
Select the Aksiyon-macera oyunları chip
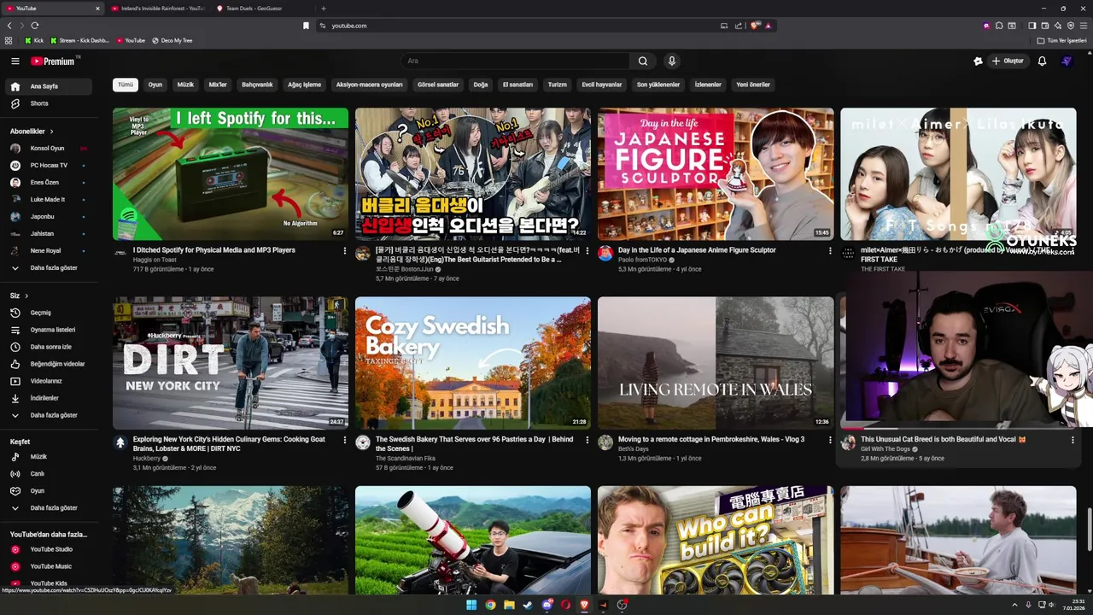(x=369, y=85)
